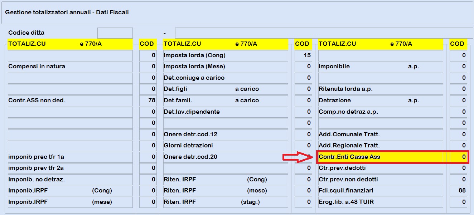The height and width of the screenshot is (215, 474).
Task: Click the highlighted Contr.Enti Casse Ass field
Action: tap(381, 157)
